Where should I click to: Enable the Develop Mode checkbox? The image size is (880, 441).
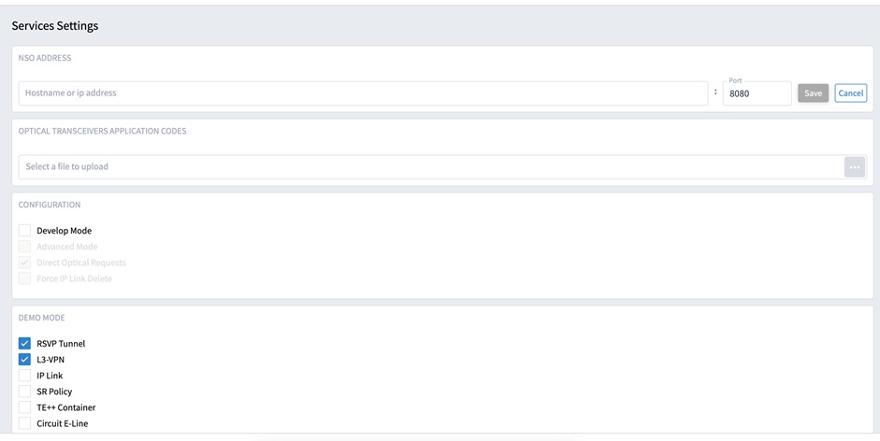[25, 231]
